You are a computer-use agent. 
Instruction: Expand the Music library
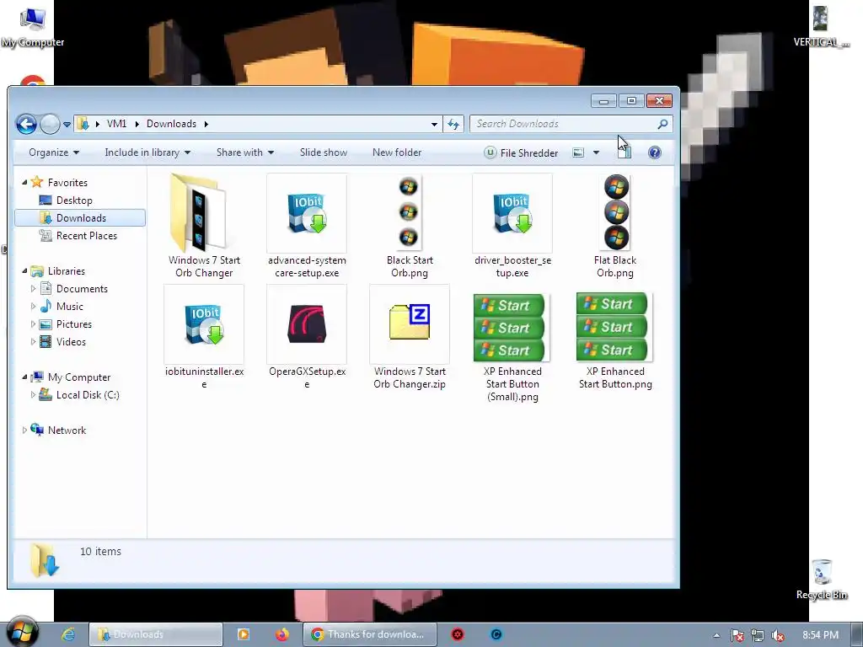pos(33,306)
